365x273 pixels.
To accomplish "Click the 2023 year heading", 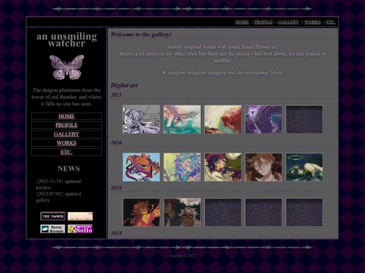I will click(x=116, y=95).
